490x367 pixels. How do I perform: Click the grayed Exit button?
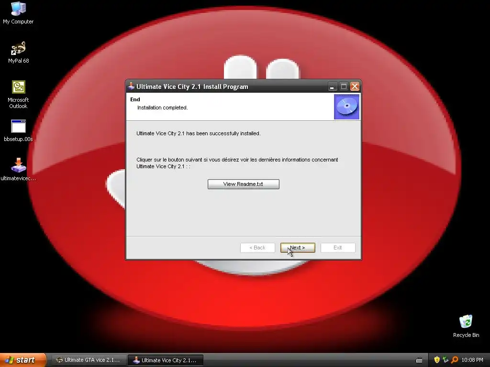coord(338,248)
